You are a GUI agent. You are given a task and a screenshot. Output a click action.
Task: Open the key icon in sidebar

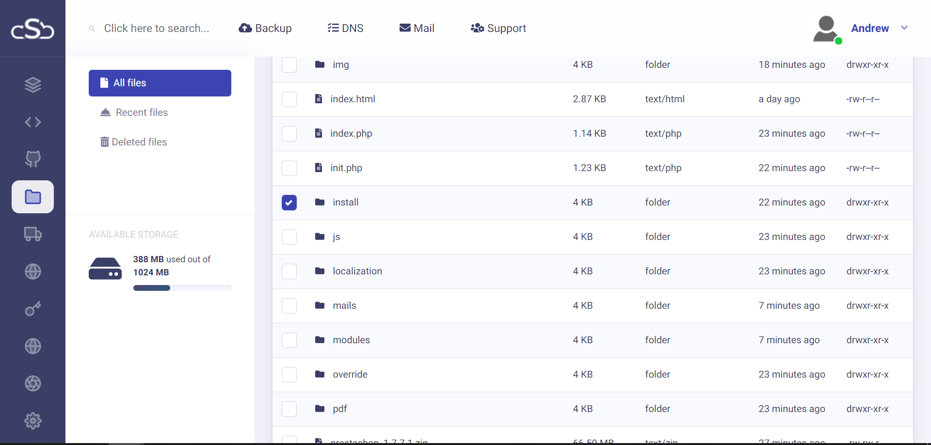(x=32, y=309)
